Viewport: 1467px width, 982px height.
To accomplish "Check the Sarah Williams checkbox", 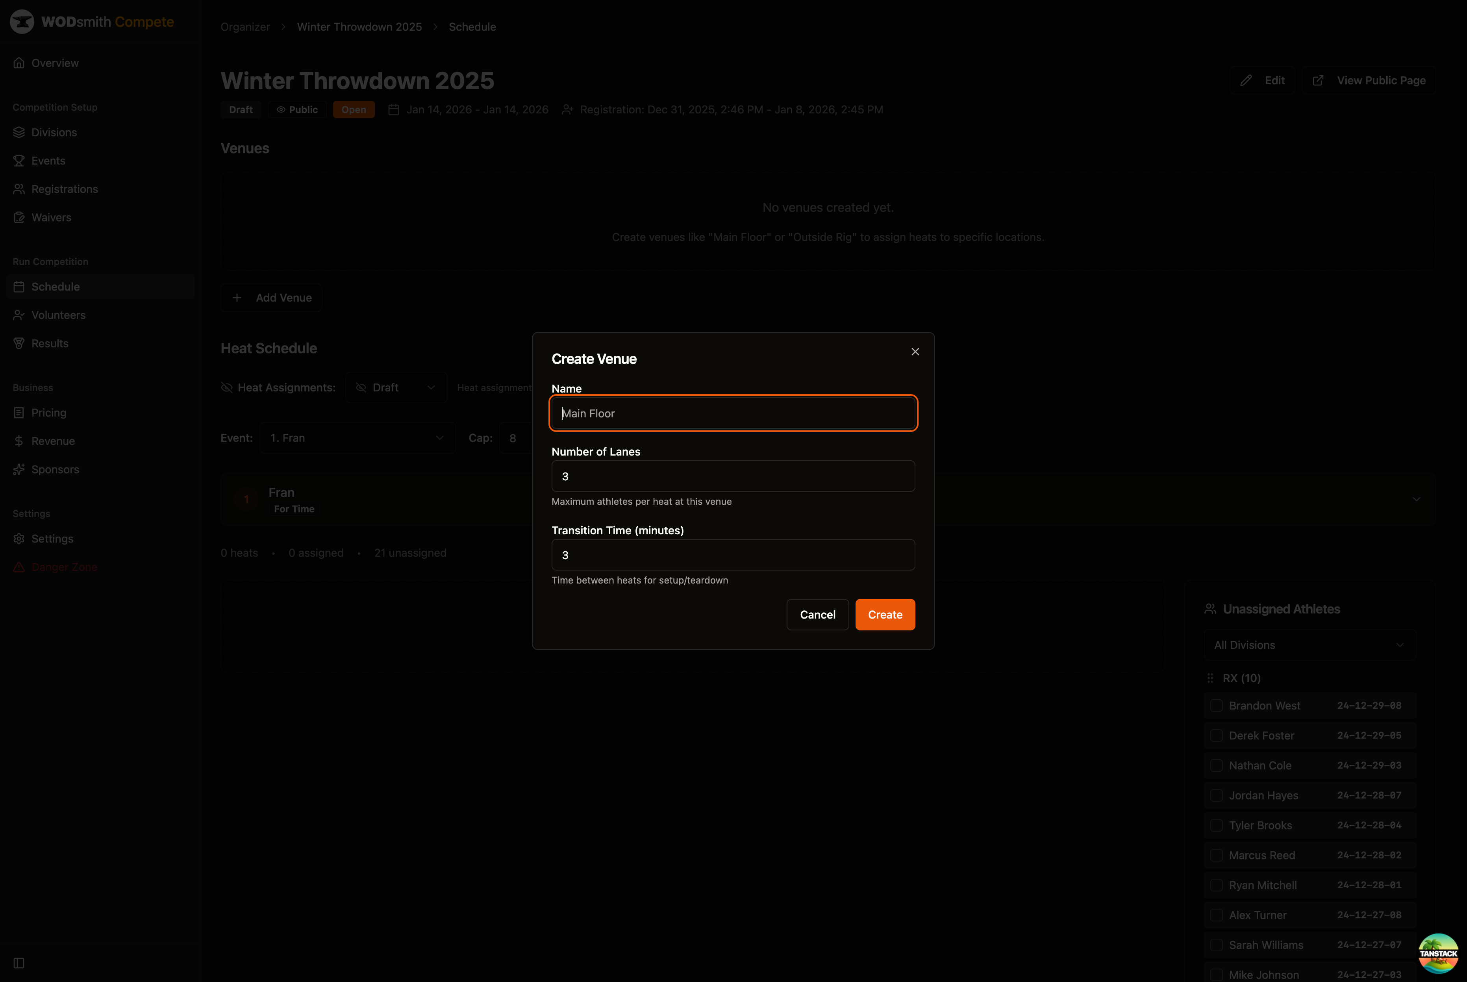I will pos(1217,945).
